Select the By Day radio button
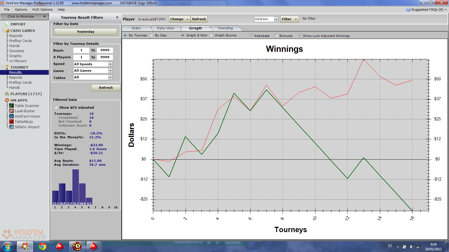 coord(151,35)
